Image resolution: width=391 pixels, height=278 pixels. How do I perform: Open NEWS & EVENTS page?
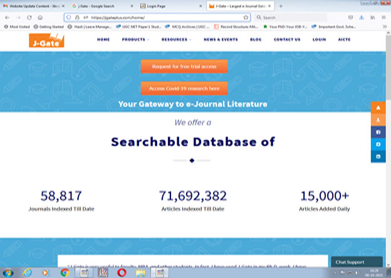pos(221,39)
